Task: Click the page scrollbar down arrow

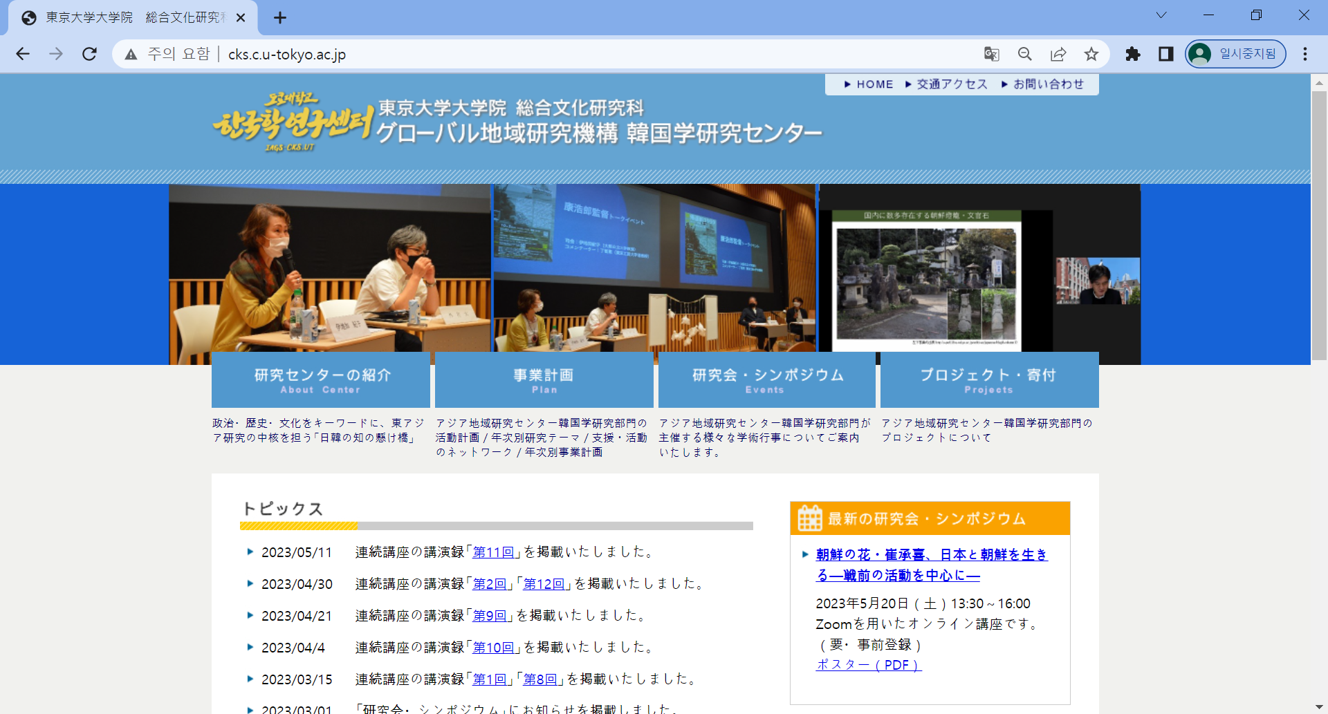Action: click(x=1319, y=707)
